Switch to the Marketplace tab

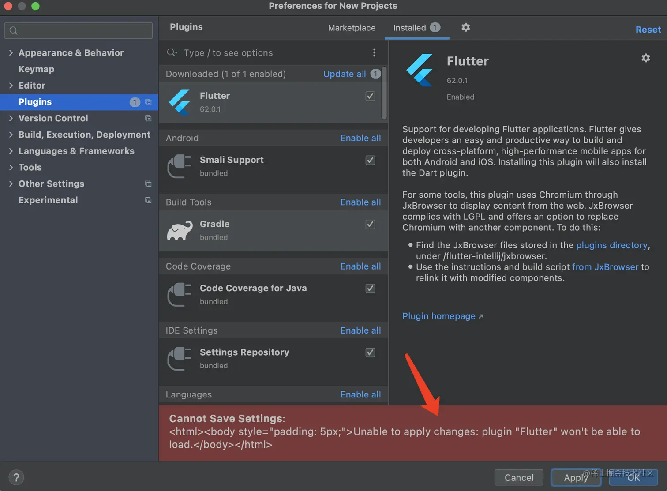(352, 28)
